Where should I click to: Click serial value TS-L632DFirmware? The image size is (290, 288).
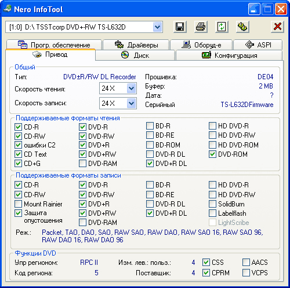pyautogui.click(x=247, y=105)
